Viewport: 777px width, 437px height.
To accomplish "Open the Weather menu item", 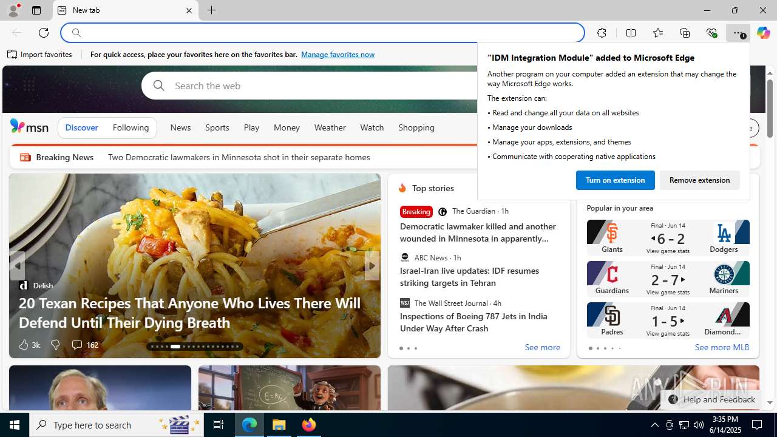I will pyautogui.click(x=330, y=127).
